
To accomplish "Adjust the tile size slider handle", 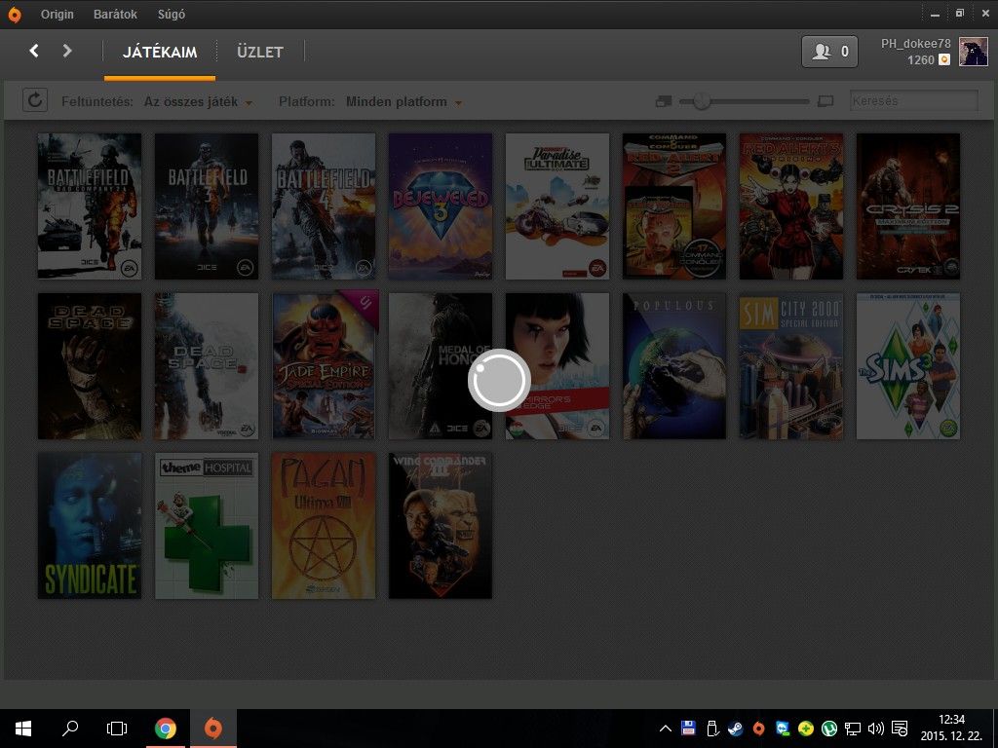I will 702,101.
